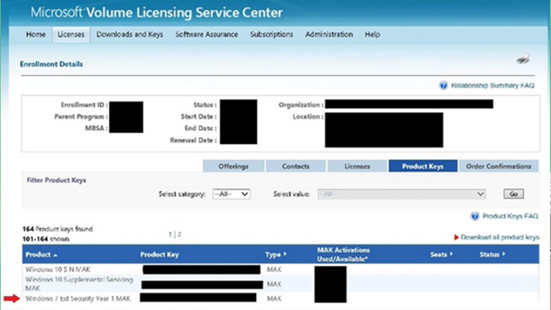
Task: Click the Product Keys FAQ help icon
Action: coord(475,216)
